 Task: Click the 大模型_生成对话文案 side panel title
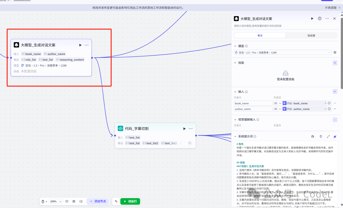(256, 19)
